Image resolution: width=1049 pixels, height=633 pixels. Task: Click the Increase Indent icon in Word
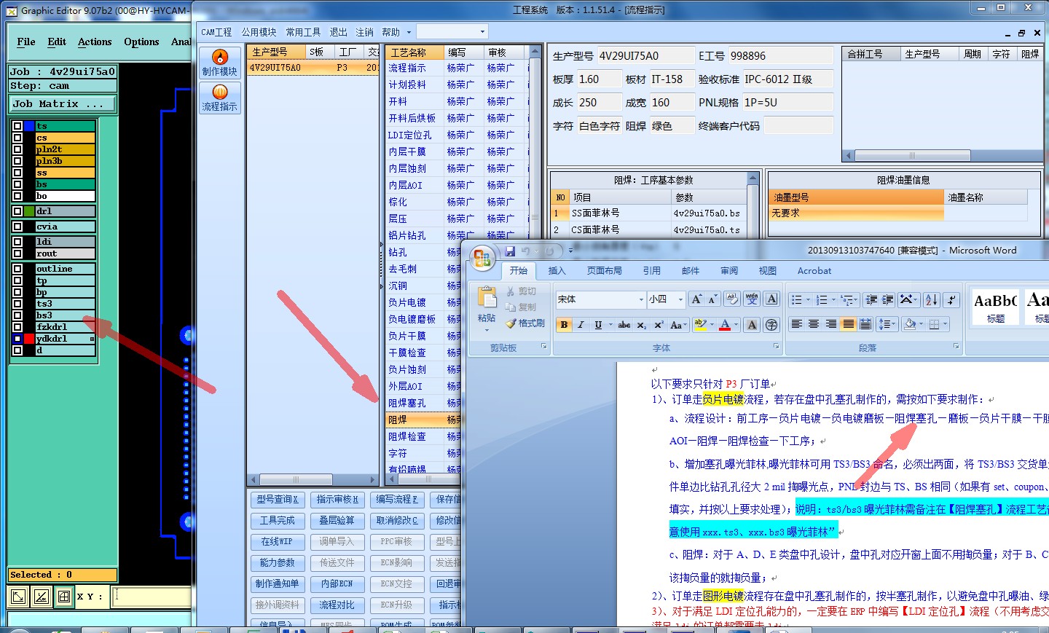coord(888,299)
